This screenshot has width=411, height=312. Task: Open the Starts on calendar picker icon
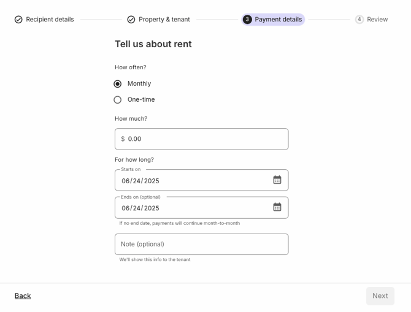pos(277,180)
